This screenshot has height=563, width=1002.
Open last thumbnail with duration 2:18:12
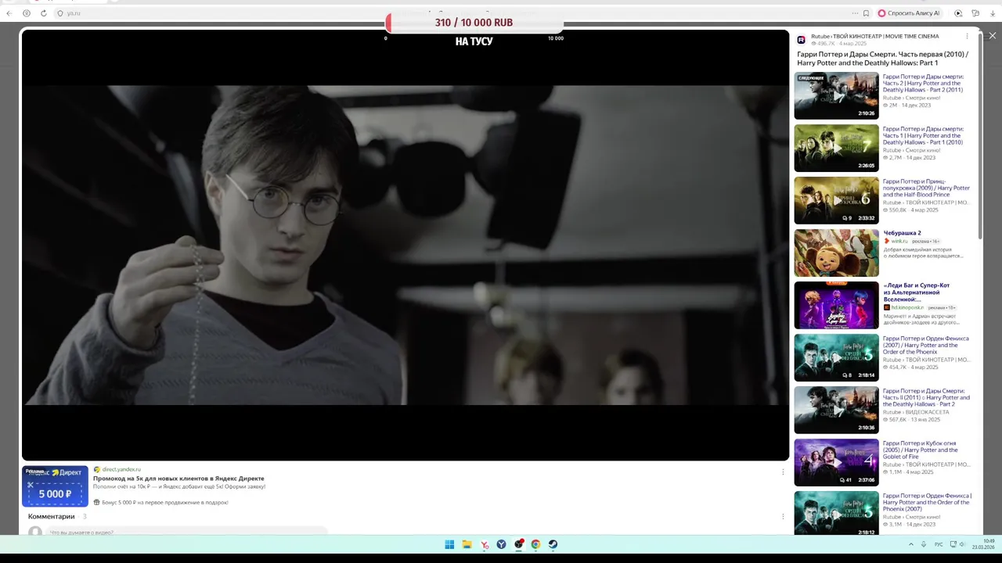point(836,513)
